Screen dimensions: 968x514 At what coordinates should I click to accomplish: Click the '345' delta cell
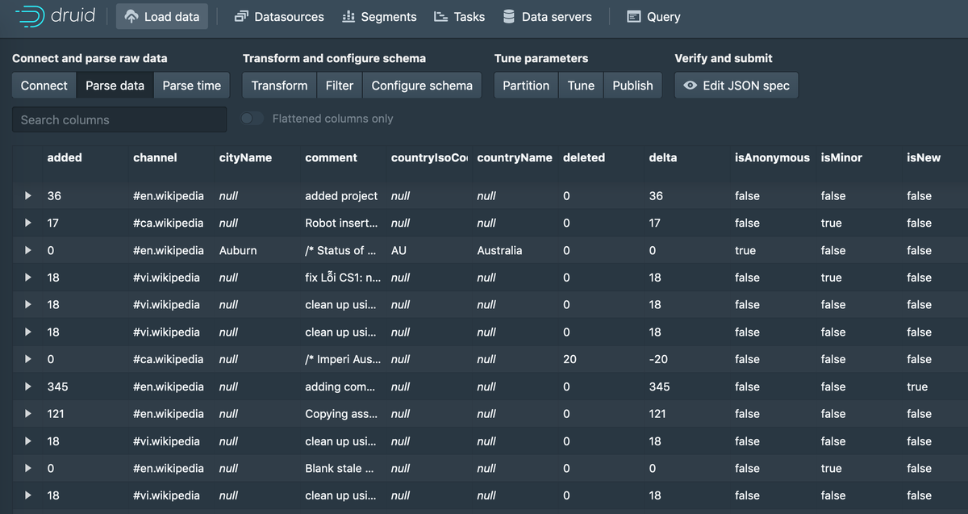point(659,387)
